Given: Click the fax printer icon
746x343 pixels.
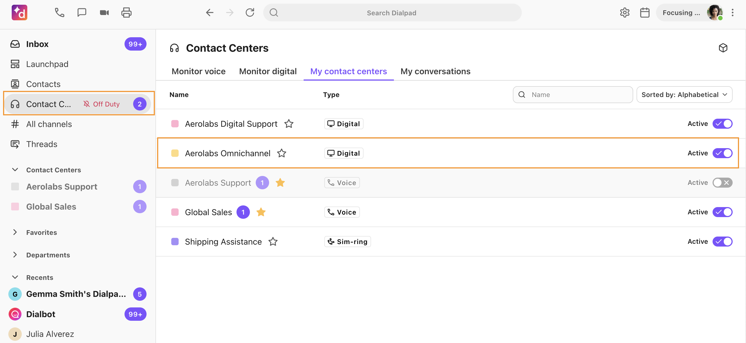Looking at the screenshot, I should click(126, 13).
